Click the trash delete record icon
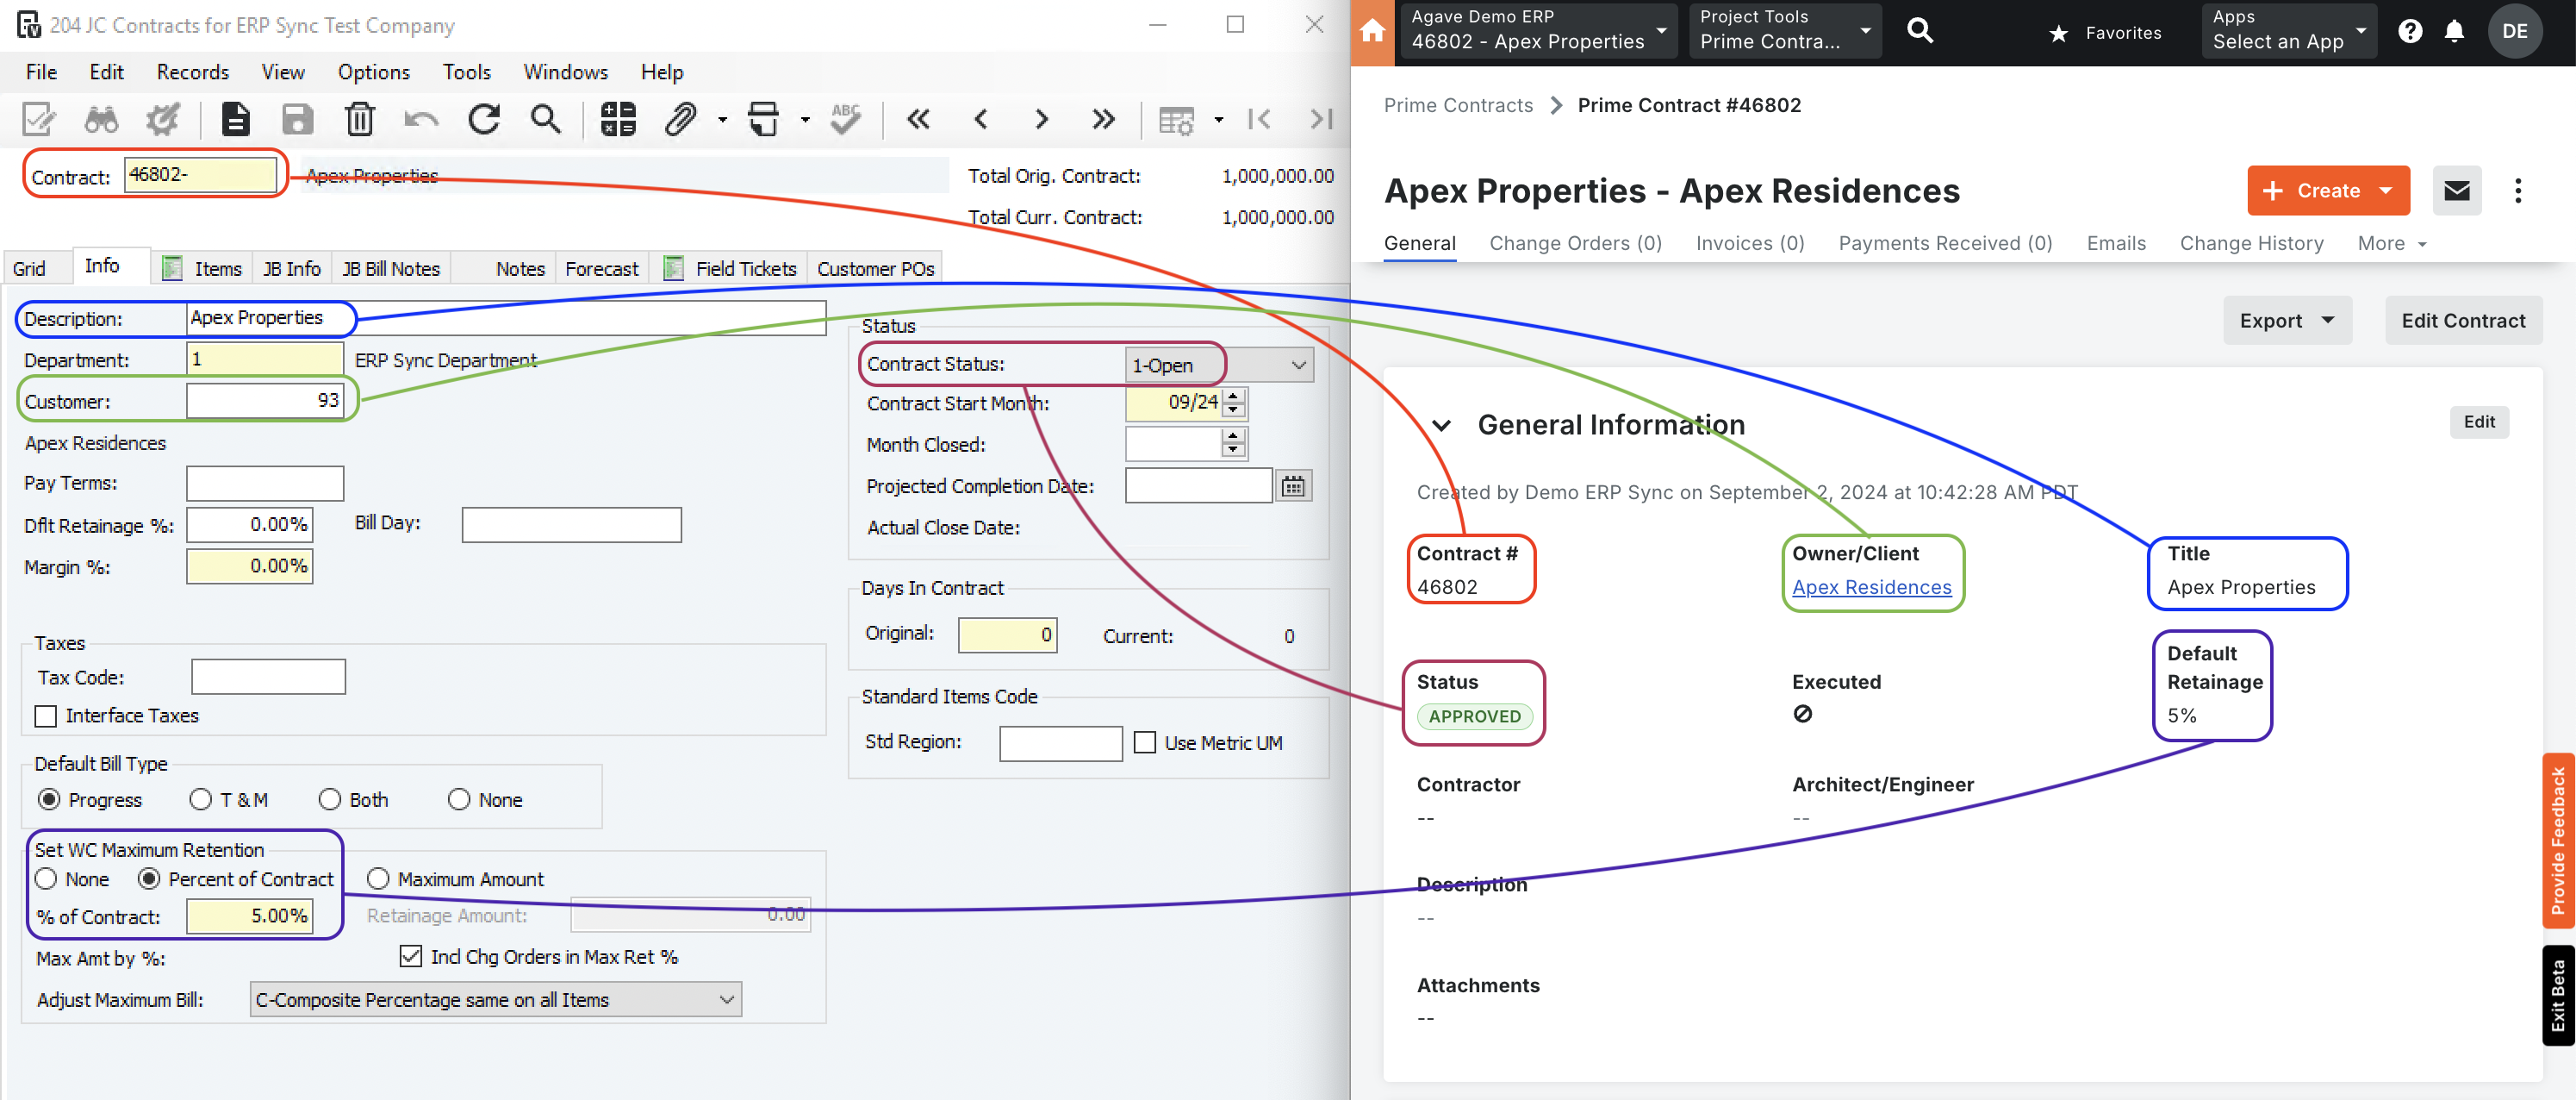This screenshot has height=1100, width=2576. 360,119
